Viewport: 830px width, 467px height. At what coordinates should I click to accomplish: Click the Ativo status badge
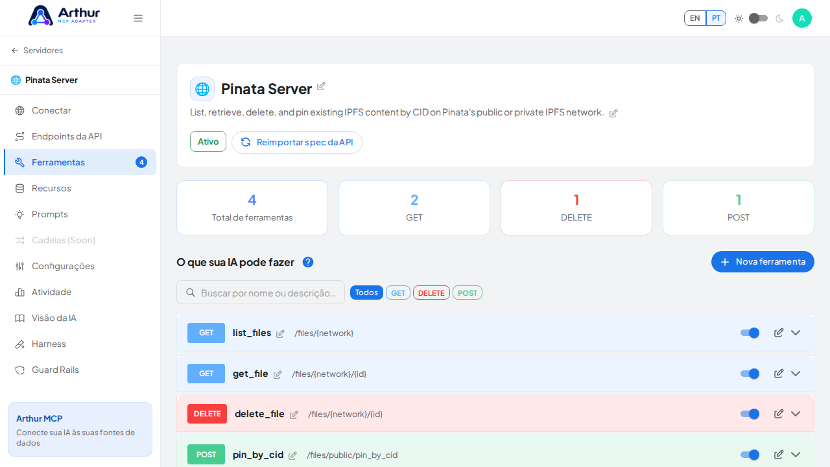(208, 141)
